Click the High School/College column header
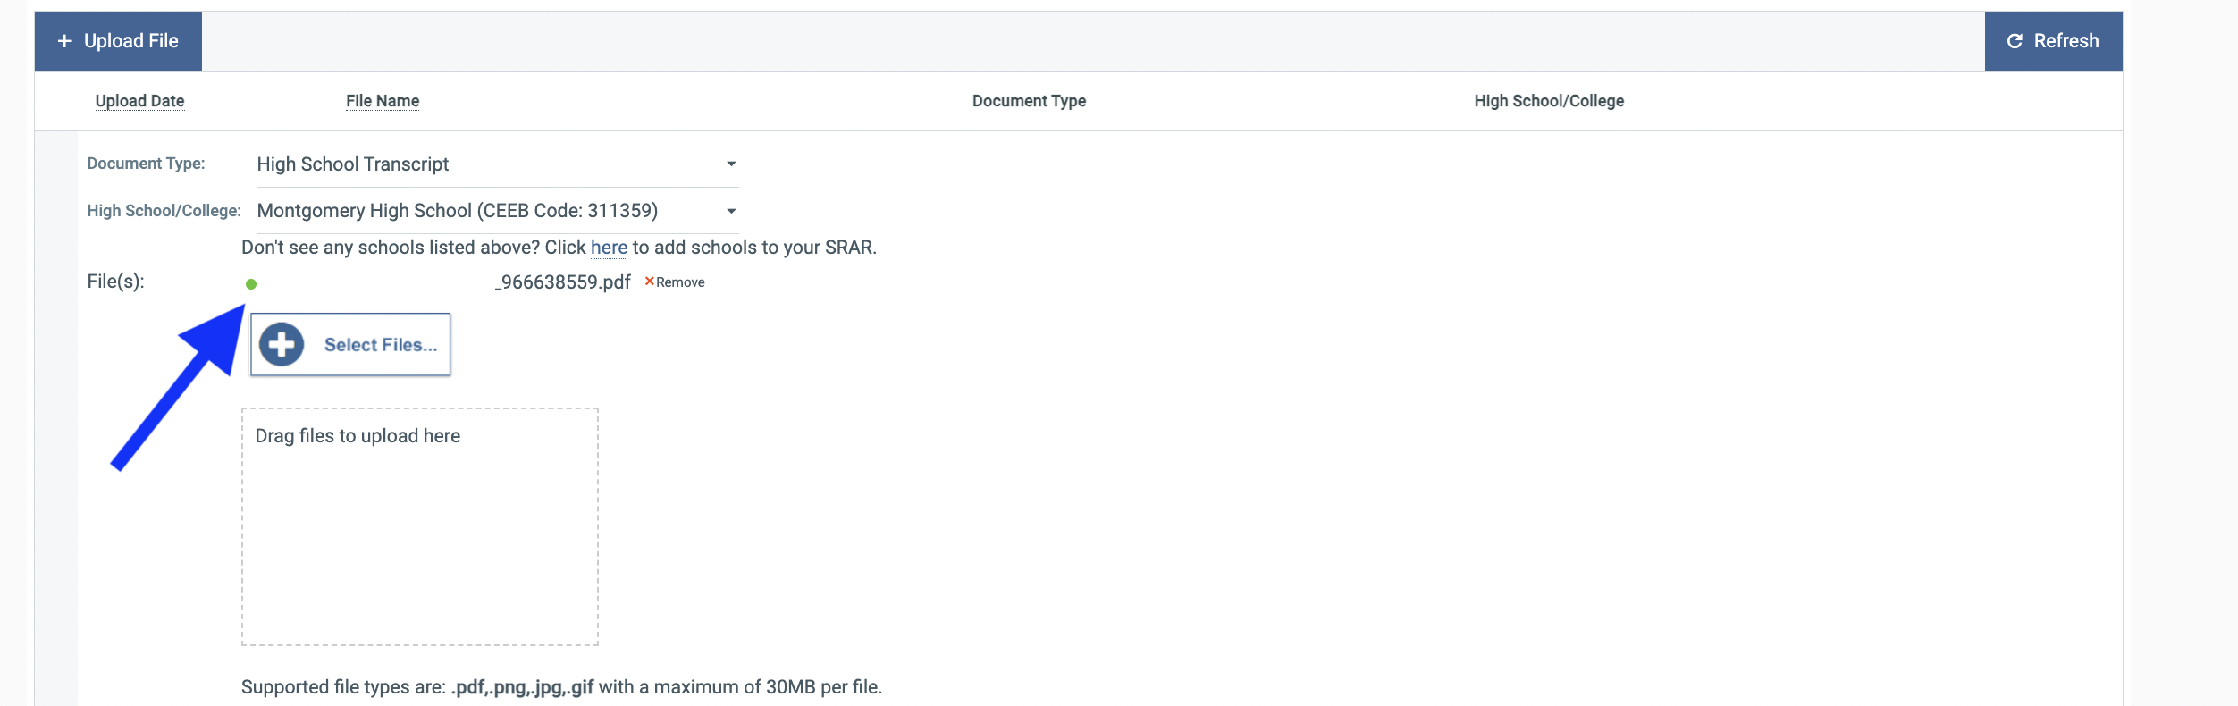Image resolution: width=2238 pixels, height=706 pixels. click(1548, 101)
